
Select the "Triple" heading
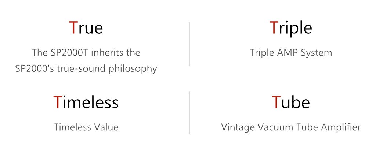pyautogui.click(x=291, y=29)
